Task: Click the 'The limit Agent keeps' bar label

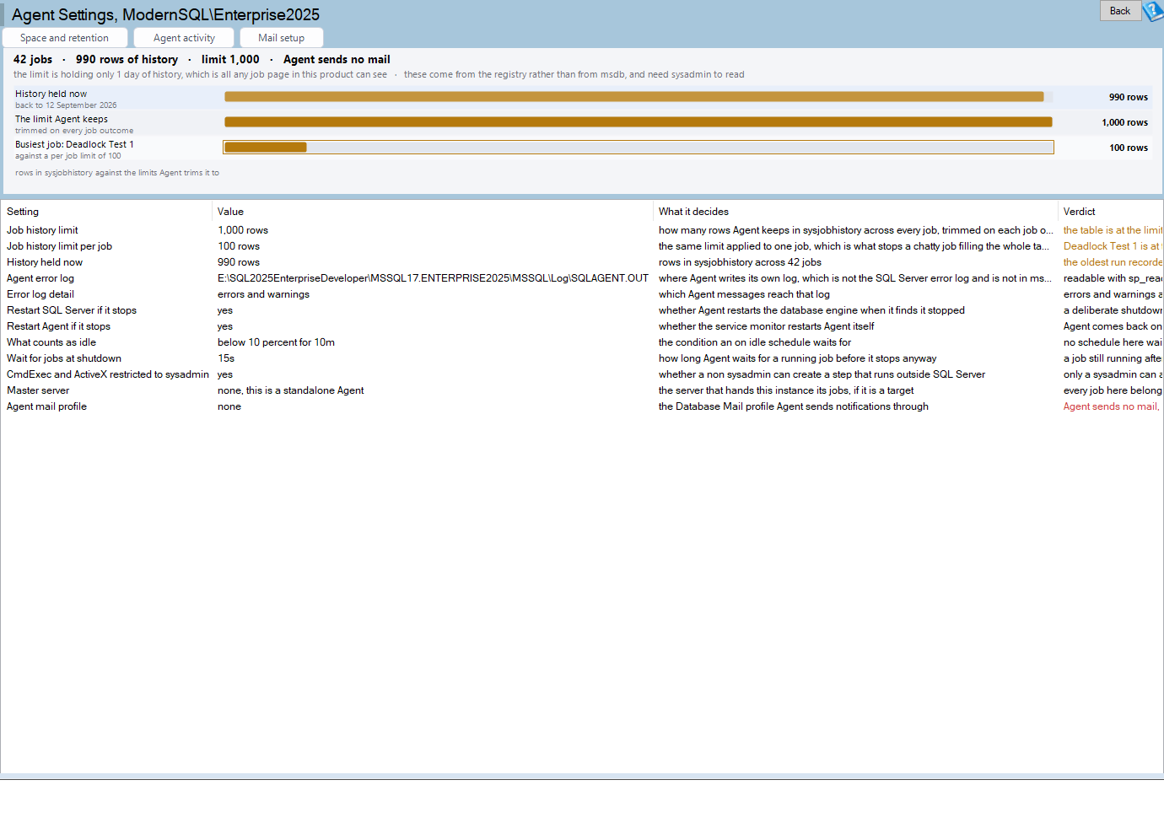Action: pos(62,119)
